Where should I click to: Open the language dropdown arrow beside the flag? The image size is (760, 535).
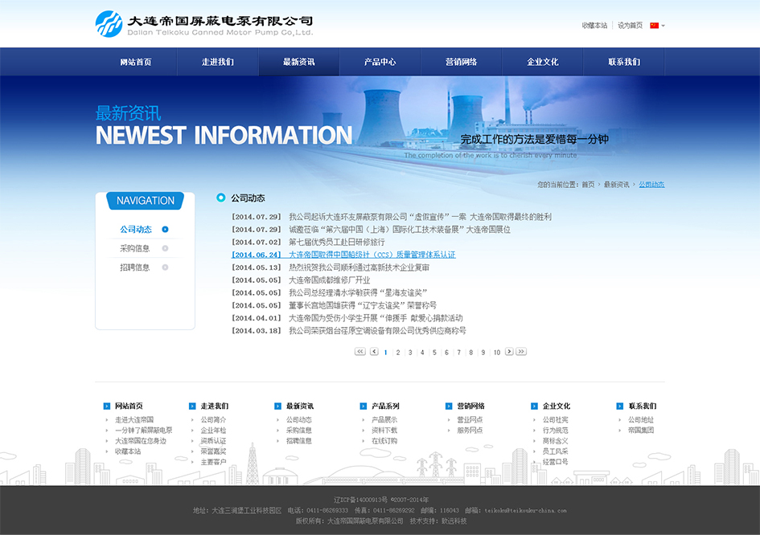coord(663,26)
